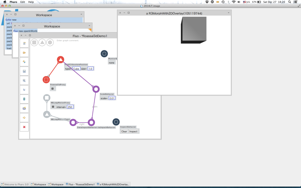Select the purple ScaleBehavior node

[96, 89]
